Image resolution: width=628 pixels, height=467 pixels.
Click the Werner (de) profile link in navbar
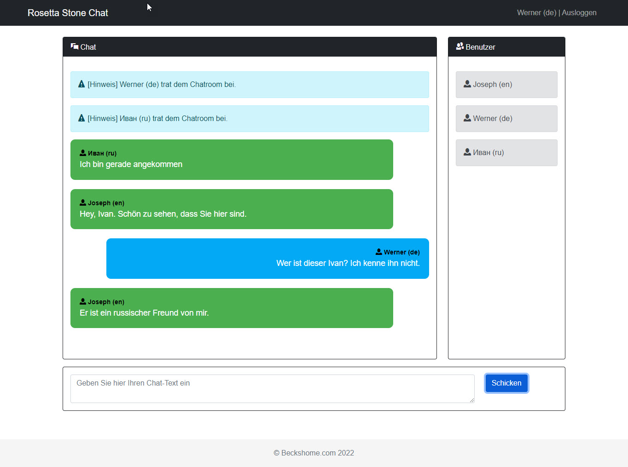coord(536,13)
